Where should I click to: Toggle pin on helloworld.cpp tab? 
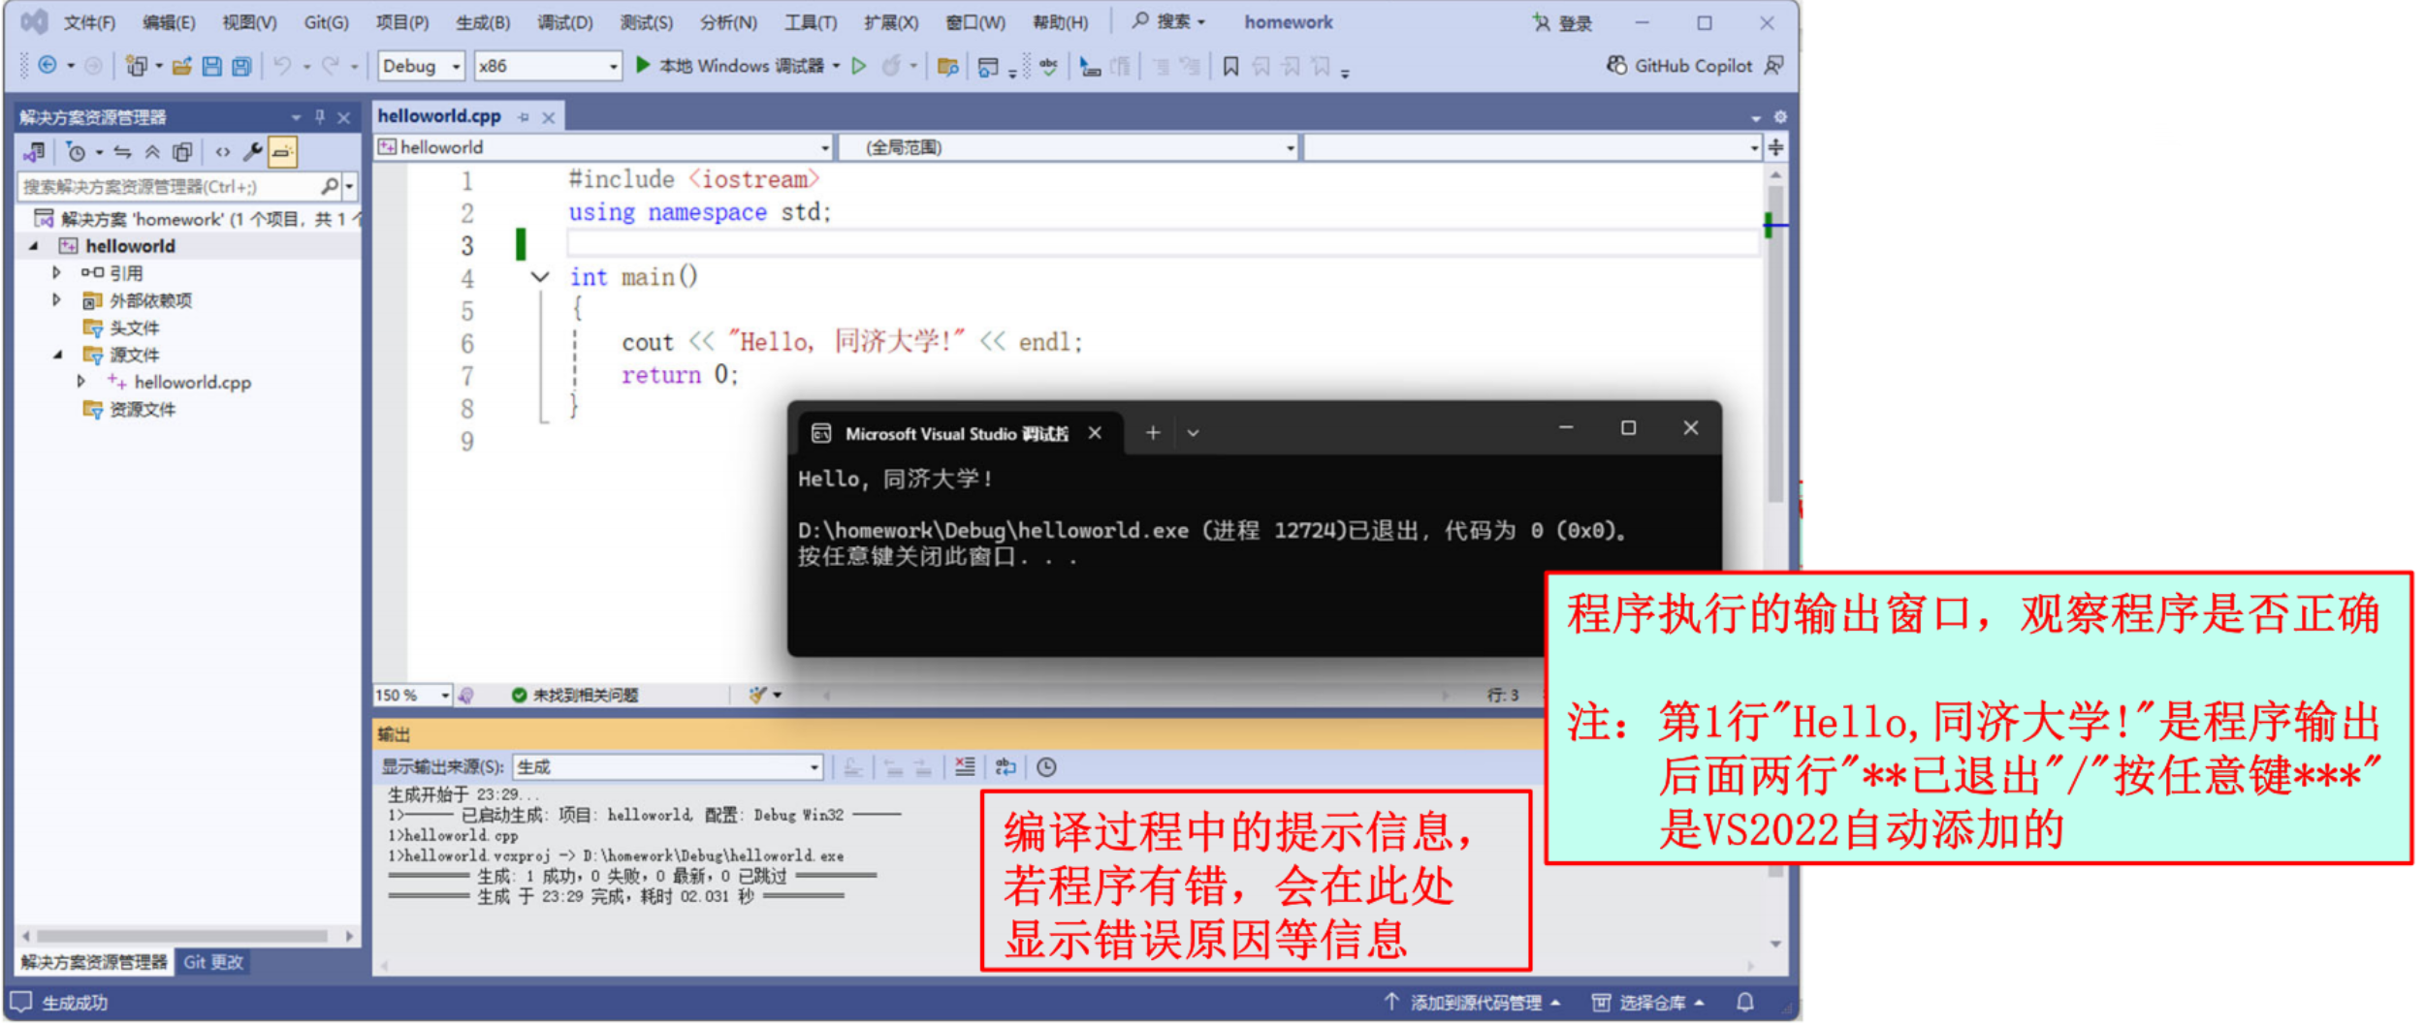[524, 117]
